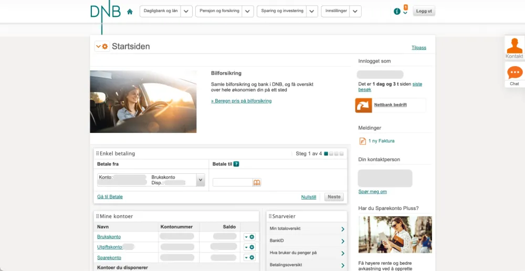525x271 pixels.
Task: Click the Neste button in Enkel betaling
Action: (x=334, y=197)
